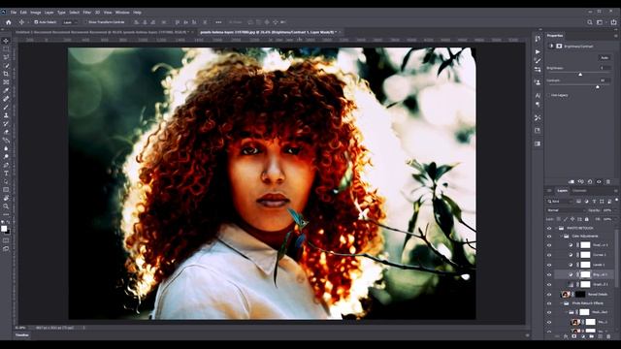Add layer mask from Layers panel bottom
Viewport: 621px width, 349px height.
pyautogui.click(x=573, y=336)
